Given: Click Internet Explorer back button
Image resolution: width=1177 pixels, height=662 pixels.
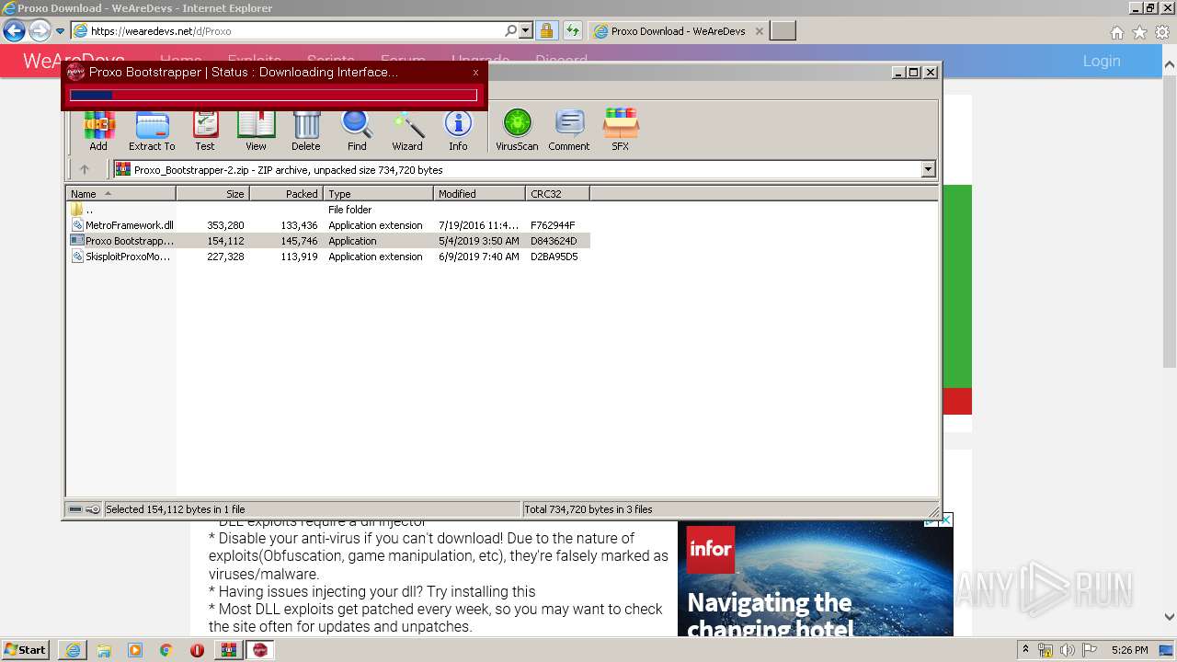Looking at the screenshot, I should click(x=14, y=30).
